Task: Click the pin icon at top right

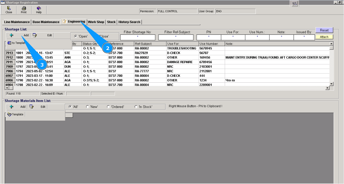Action: point(294,4)
